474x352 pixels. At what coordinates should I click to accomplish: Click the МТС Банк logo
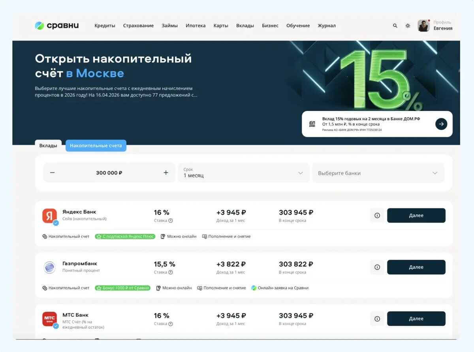[50, 319]
